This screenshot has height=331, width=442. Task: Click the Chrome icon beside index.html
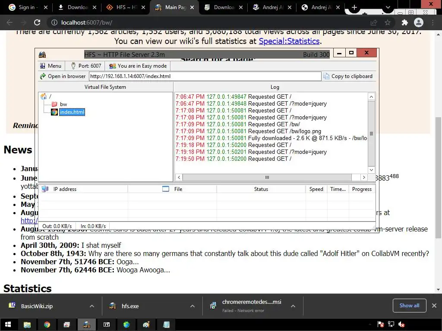(x=54, y=112)
